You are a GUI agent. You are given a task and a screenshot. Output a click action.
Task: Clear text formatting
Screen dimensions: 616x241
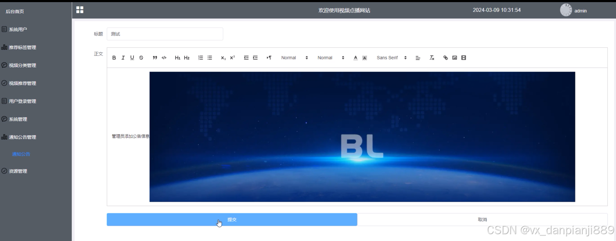pos(432,58)
